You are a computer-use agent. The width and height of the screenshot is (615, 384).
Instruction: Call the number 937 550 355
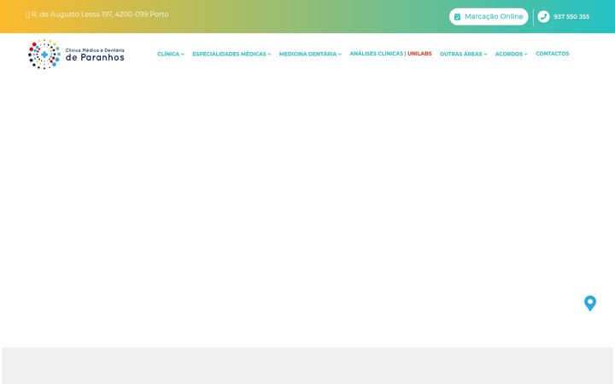click(x=571, y=16)
